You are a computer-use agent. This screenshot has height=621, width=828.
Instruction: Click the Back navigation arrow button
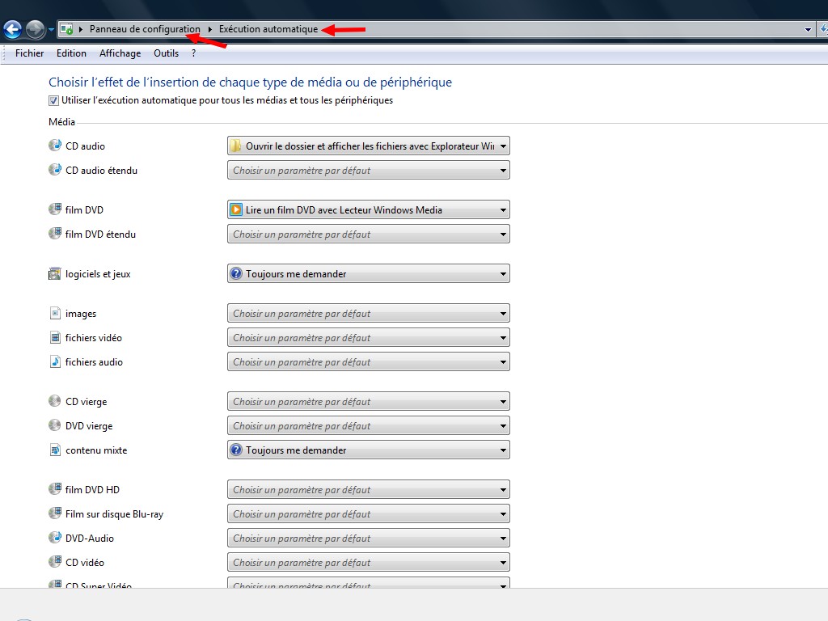coord(13,30)
